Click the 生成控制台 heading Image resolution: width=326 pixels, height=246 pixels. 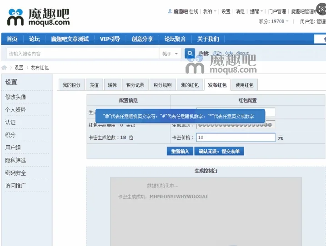pos(206,171)
